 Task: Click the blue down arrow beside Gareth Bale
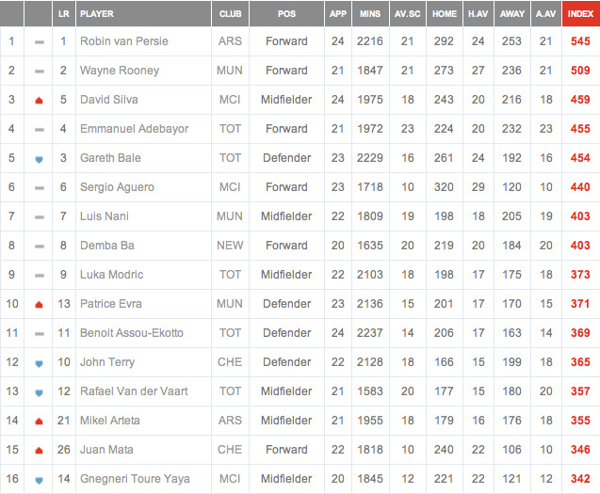[x=39, y=159]
